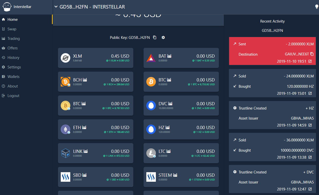Click the STEEM logo
The height and width of the screenshot is (195, 319).
[151, 177]
